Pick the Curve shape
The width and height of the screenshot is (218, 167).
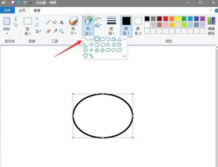[91, 39]
